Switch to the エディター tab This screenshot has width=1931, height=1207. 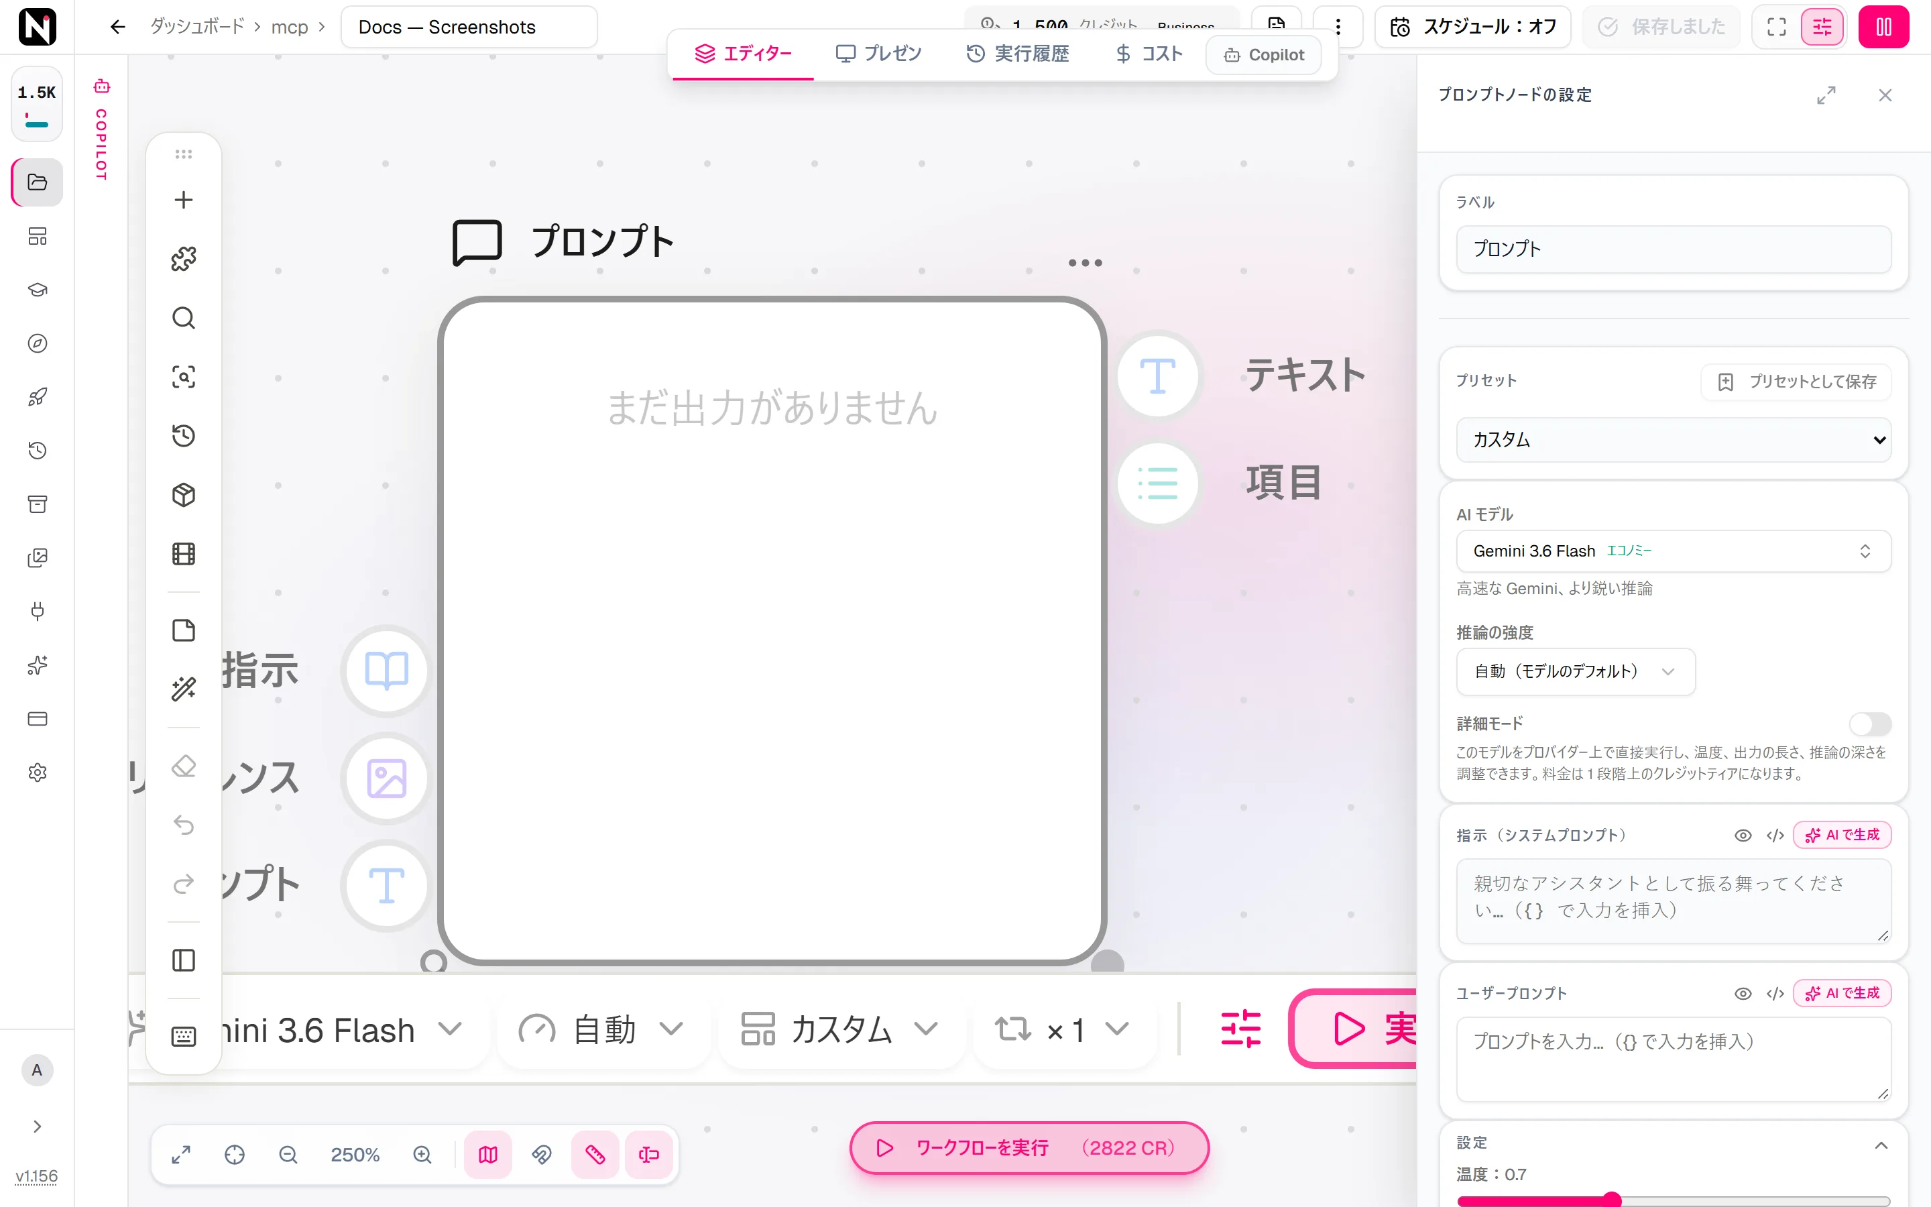(x=743, y=54)
